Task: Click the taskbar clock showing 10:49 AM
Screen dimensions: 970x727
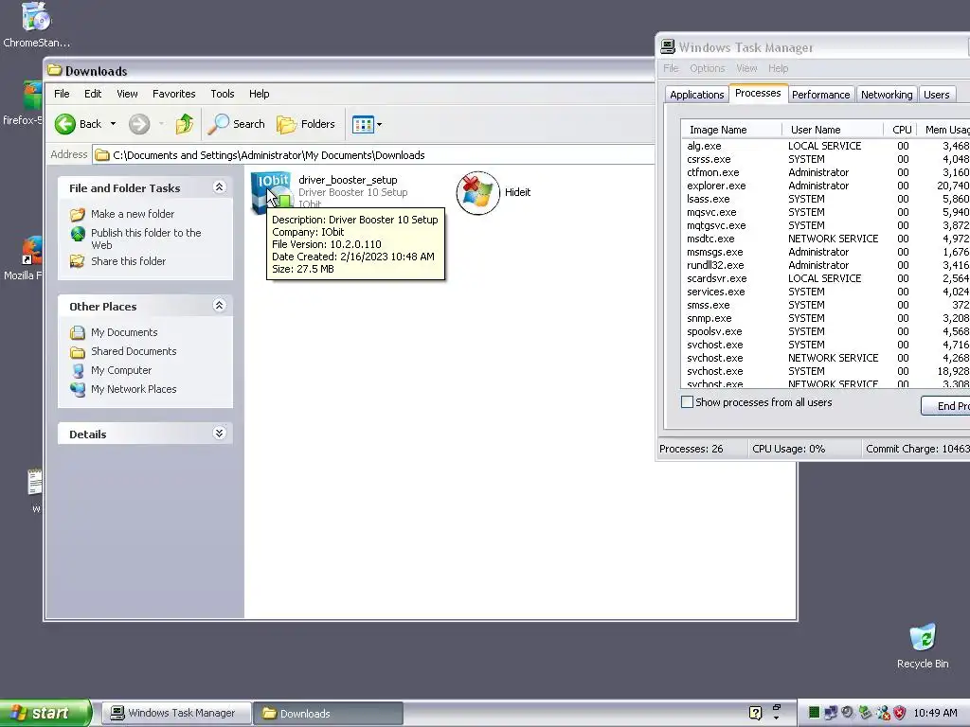Action: 935,713
